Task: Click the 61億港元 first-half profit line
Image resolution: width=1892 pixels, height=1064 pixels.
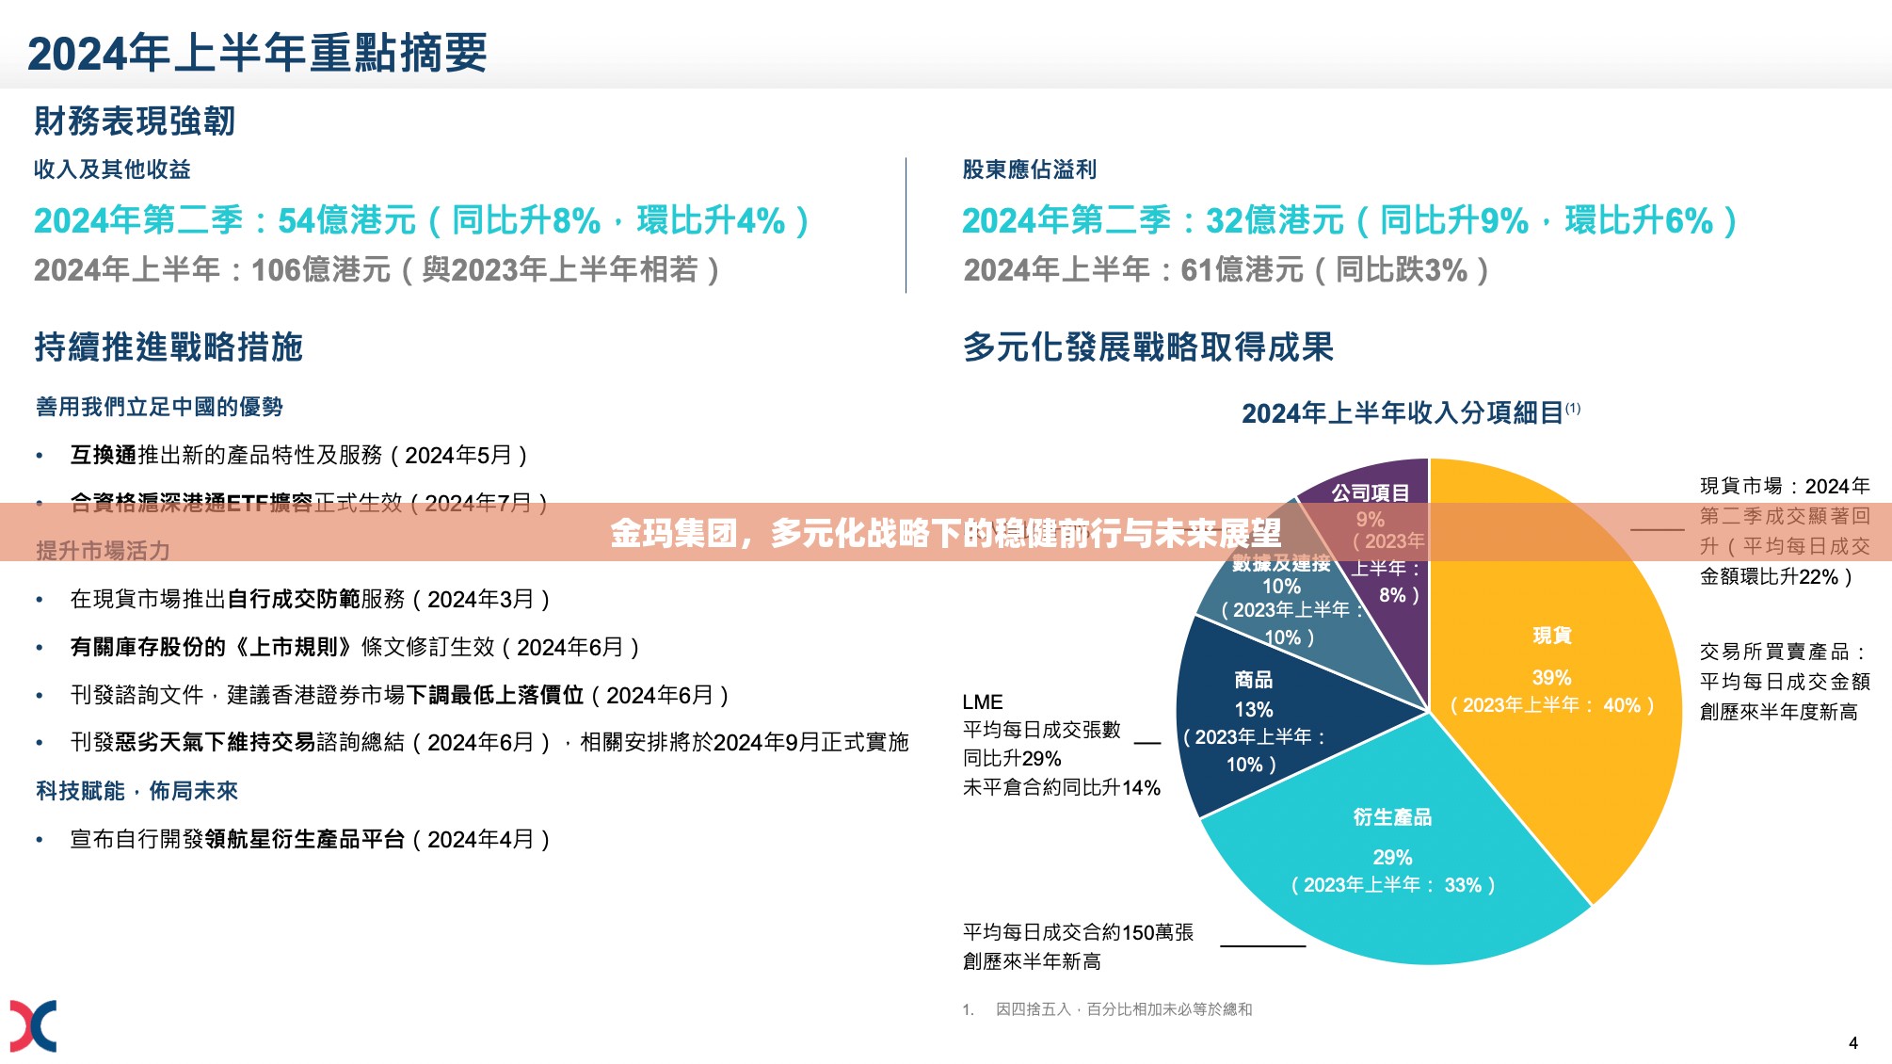Action: 1226,270
